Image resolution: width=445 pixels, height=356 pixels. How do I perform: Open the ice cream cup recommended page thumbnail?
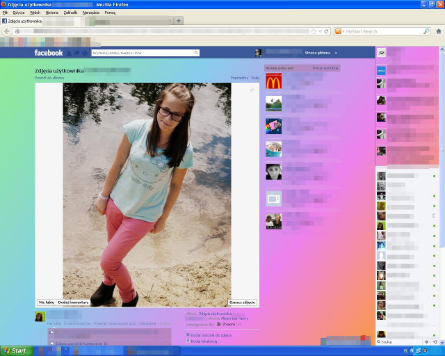click(x=273, y=149)
